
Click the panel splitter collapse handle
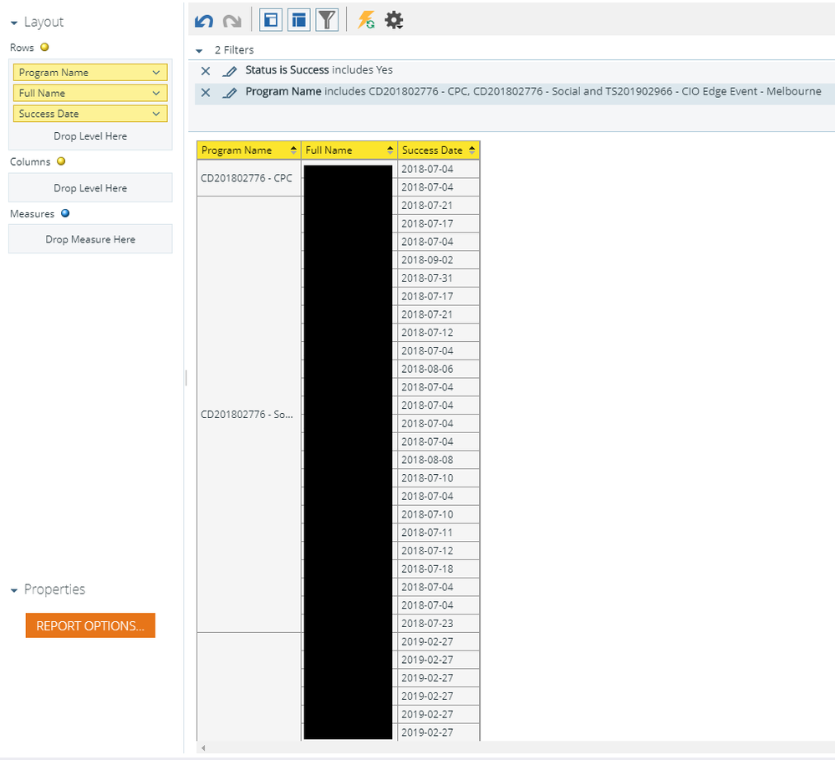point(186,378)
